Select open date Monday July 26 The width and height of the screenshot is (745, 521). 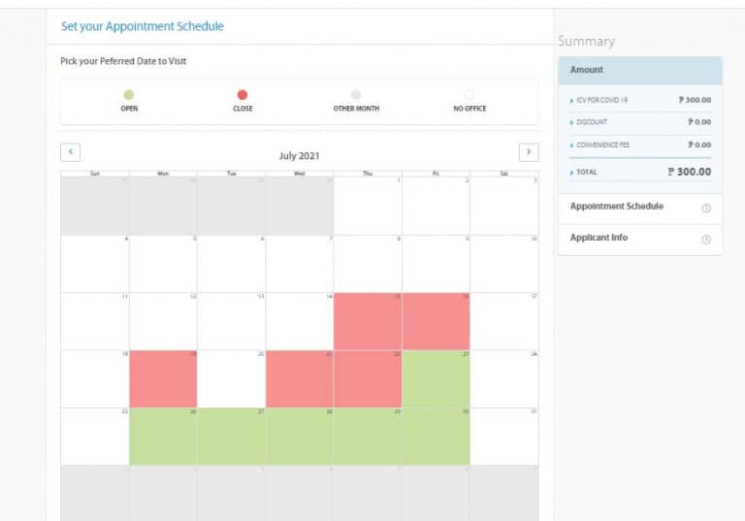coord(163,437)
